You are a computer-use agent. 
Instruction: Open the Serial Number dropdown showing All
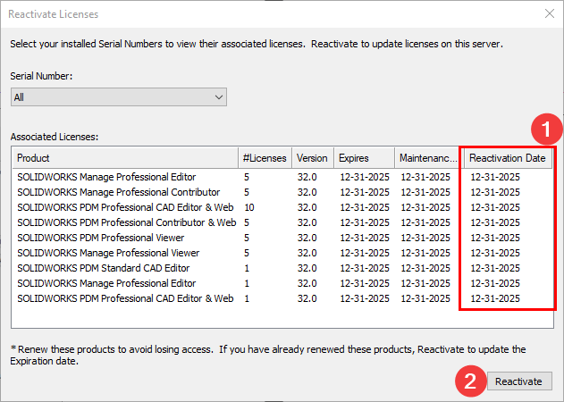pos(119,97)
